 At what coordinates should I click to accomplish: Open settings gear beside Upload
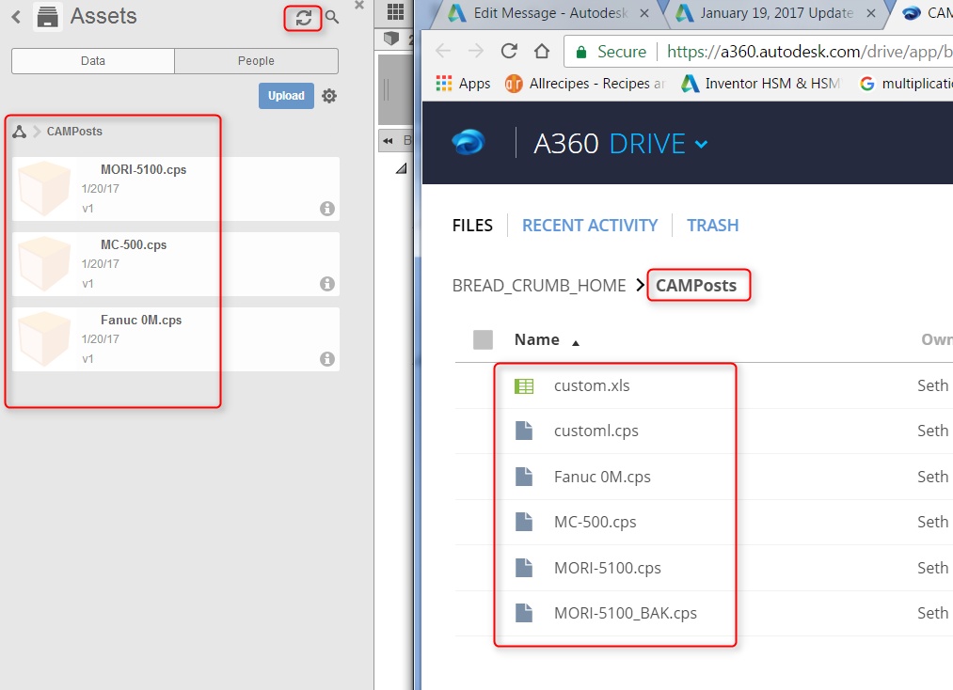point(329,95)
